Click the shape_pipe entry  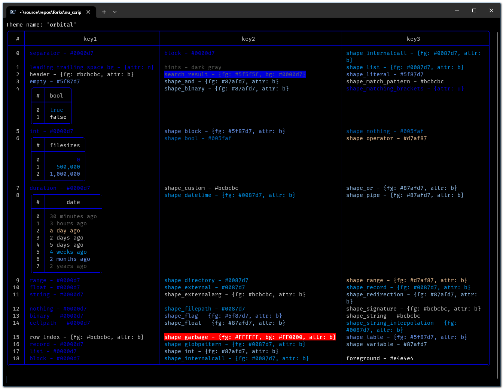[x=405, y=195]
